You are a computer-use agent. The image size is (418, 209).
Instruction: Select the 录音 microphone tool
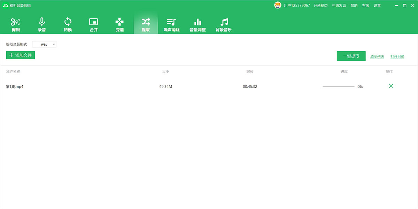tap(42, 24)
